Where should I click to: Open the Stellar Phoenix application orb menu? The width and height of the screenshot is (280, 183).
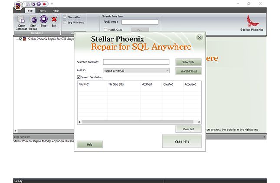click(18, 6)
